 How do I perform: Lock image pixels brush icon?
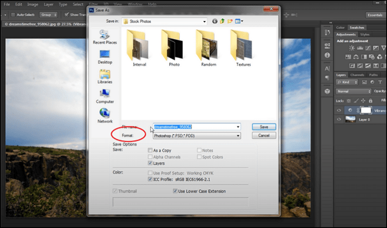(356, 100)
